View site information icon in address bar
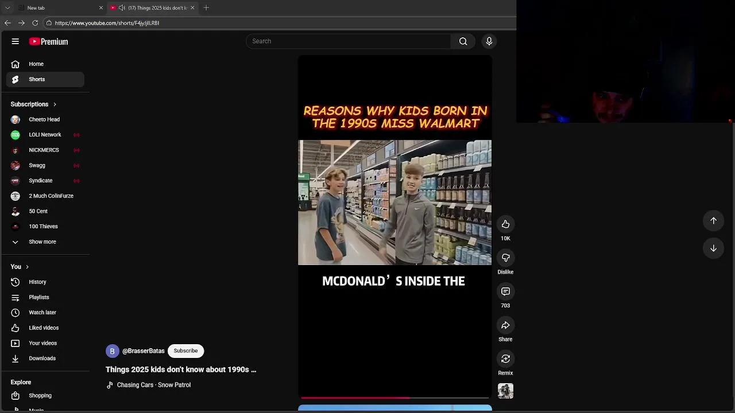This screenshot has height=413, width=735. coord(49,23)
